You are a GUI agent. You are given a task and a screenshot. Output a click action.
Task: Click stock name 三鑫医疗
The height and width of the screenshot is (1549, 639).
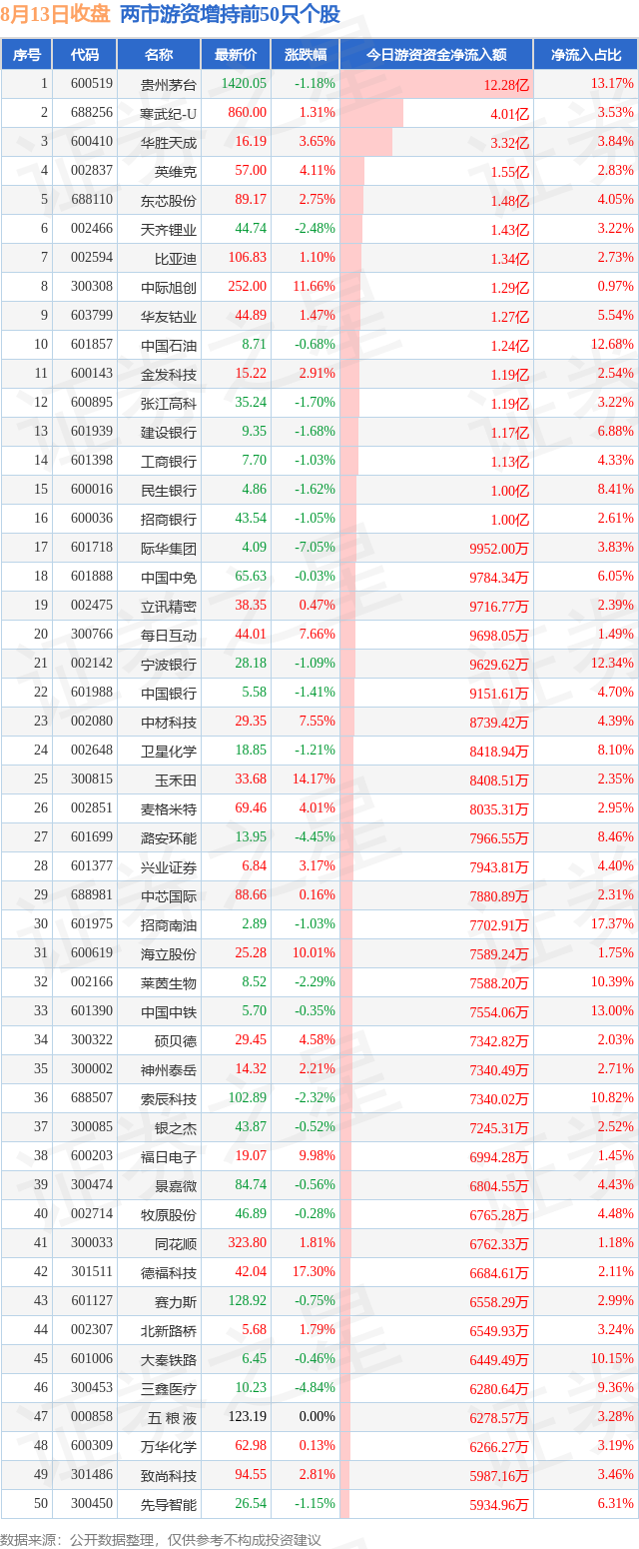point(169,1388)
